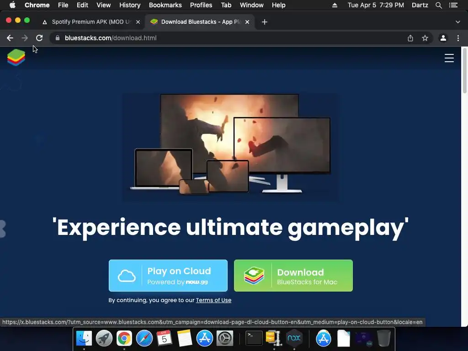Open the hamburger menu on the BlueStacks page
Image resolution: width=468 pixels, height=351 pixels.
click(x=449, y=58)
